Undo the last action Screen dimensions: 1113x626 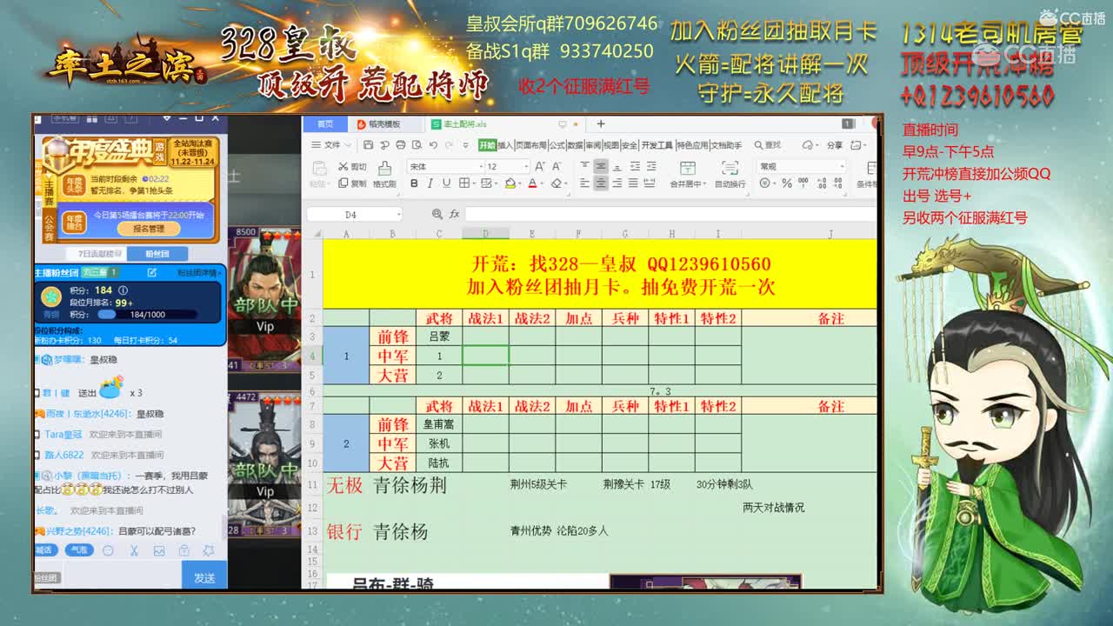(433, 145)
